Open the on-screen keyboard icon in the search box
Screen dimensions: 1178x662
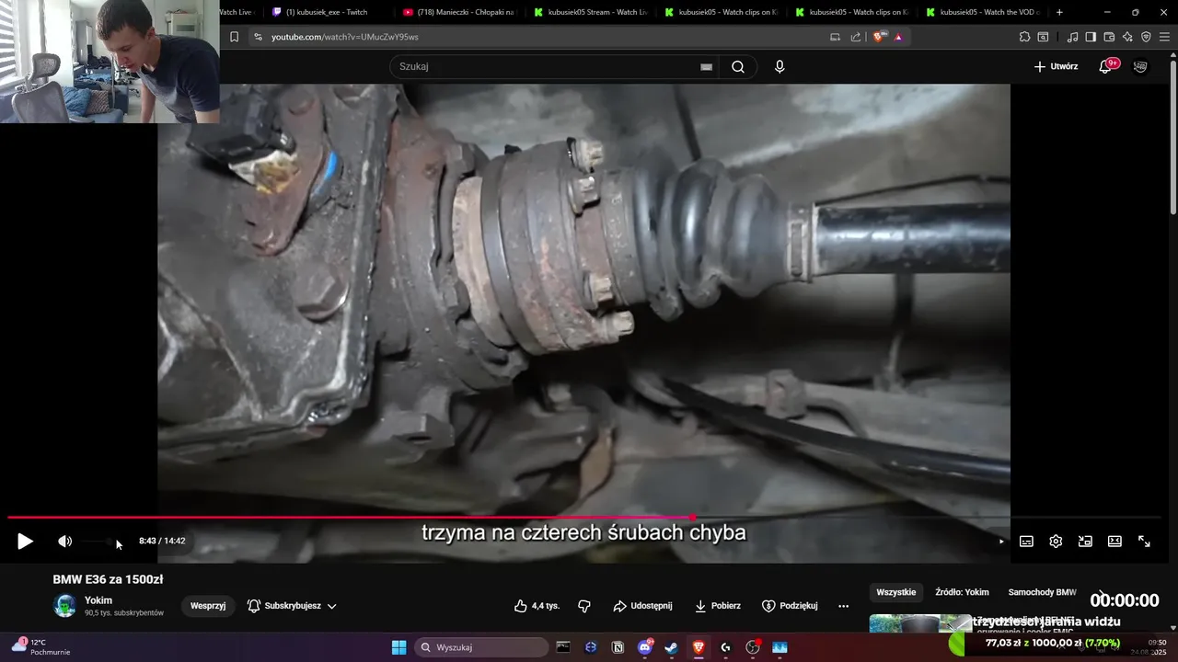pyautogui.click(x=706, y=66)
